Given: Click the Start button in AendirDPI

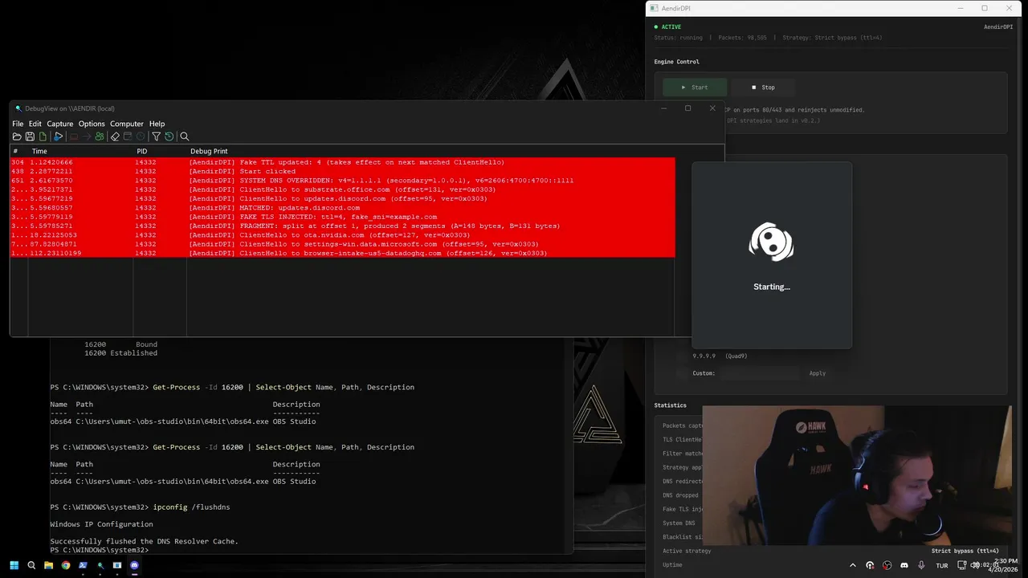Looking at the screenshot, I should (x=695, y=88).
